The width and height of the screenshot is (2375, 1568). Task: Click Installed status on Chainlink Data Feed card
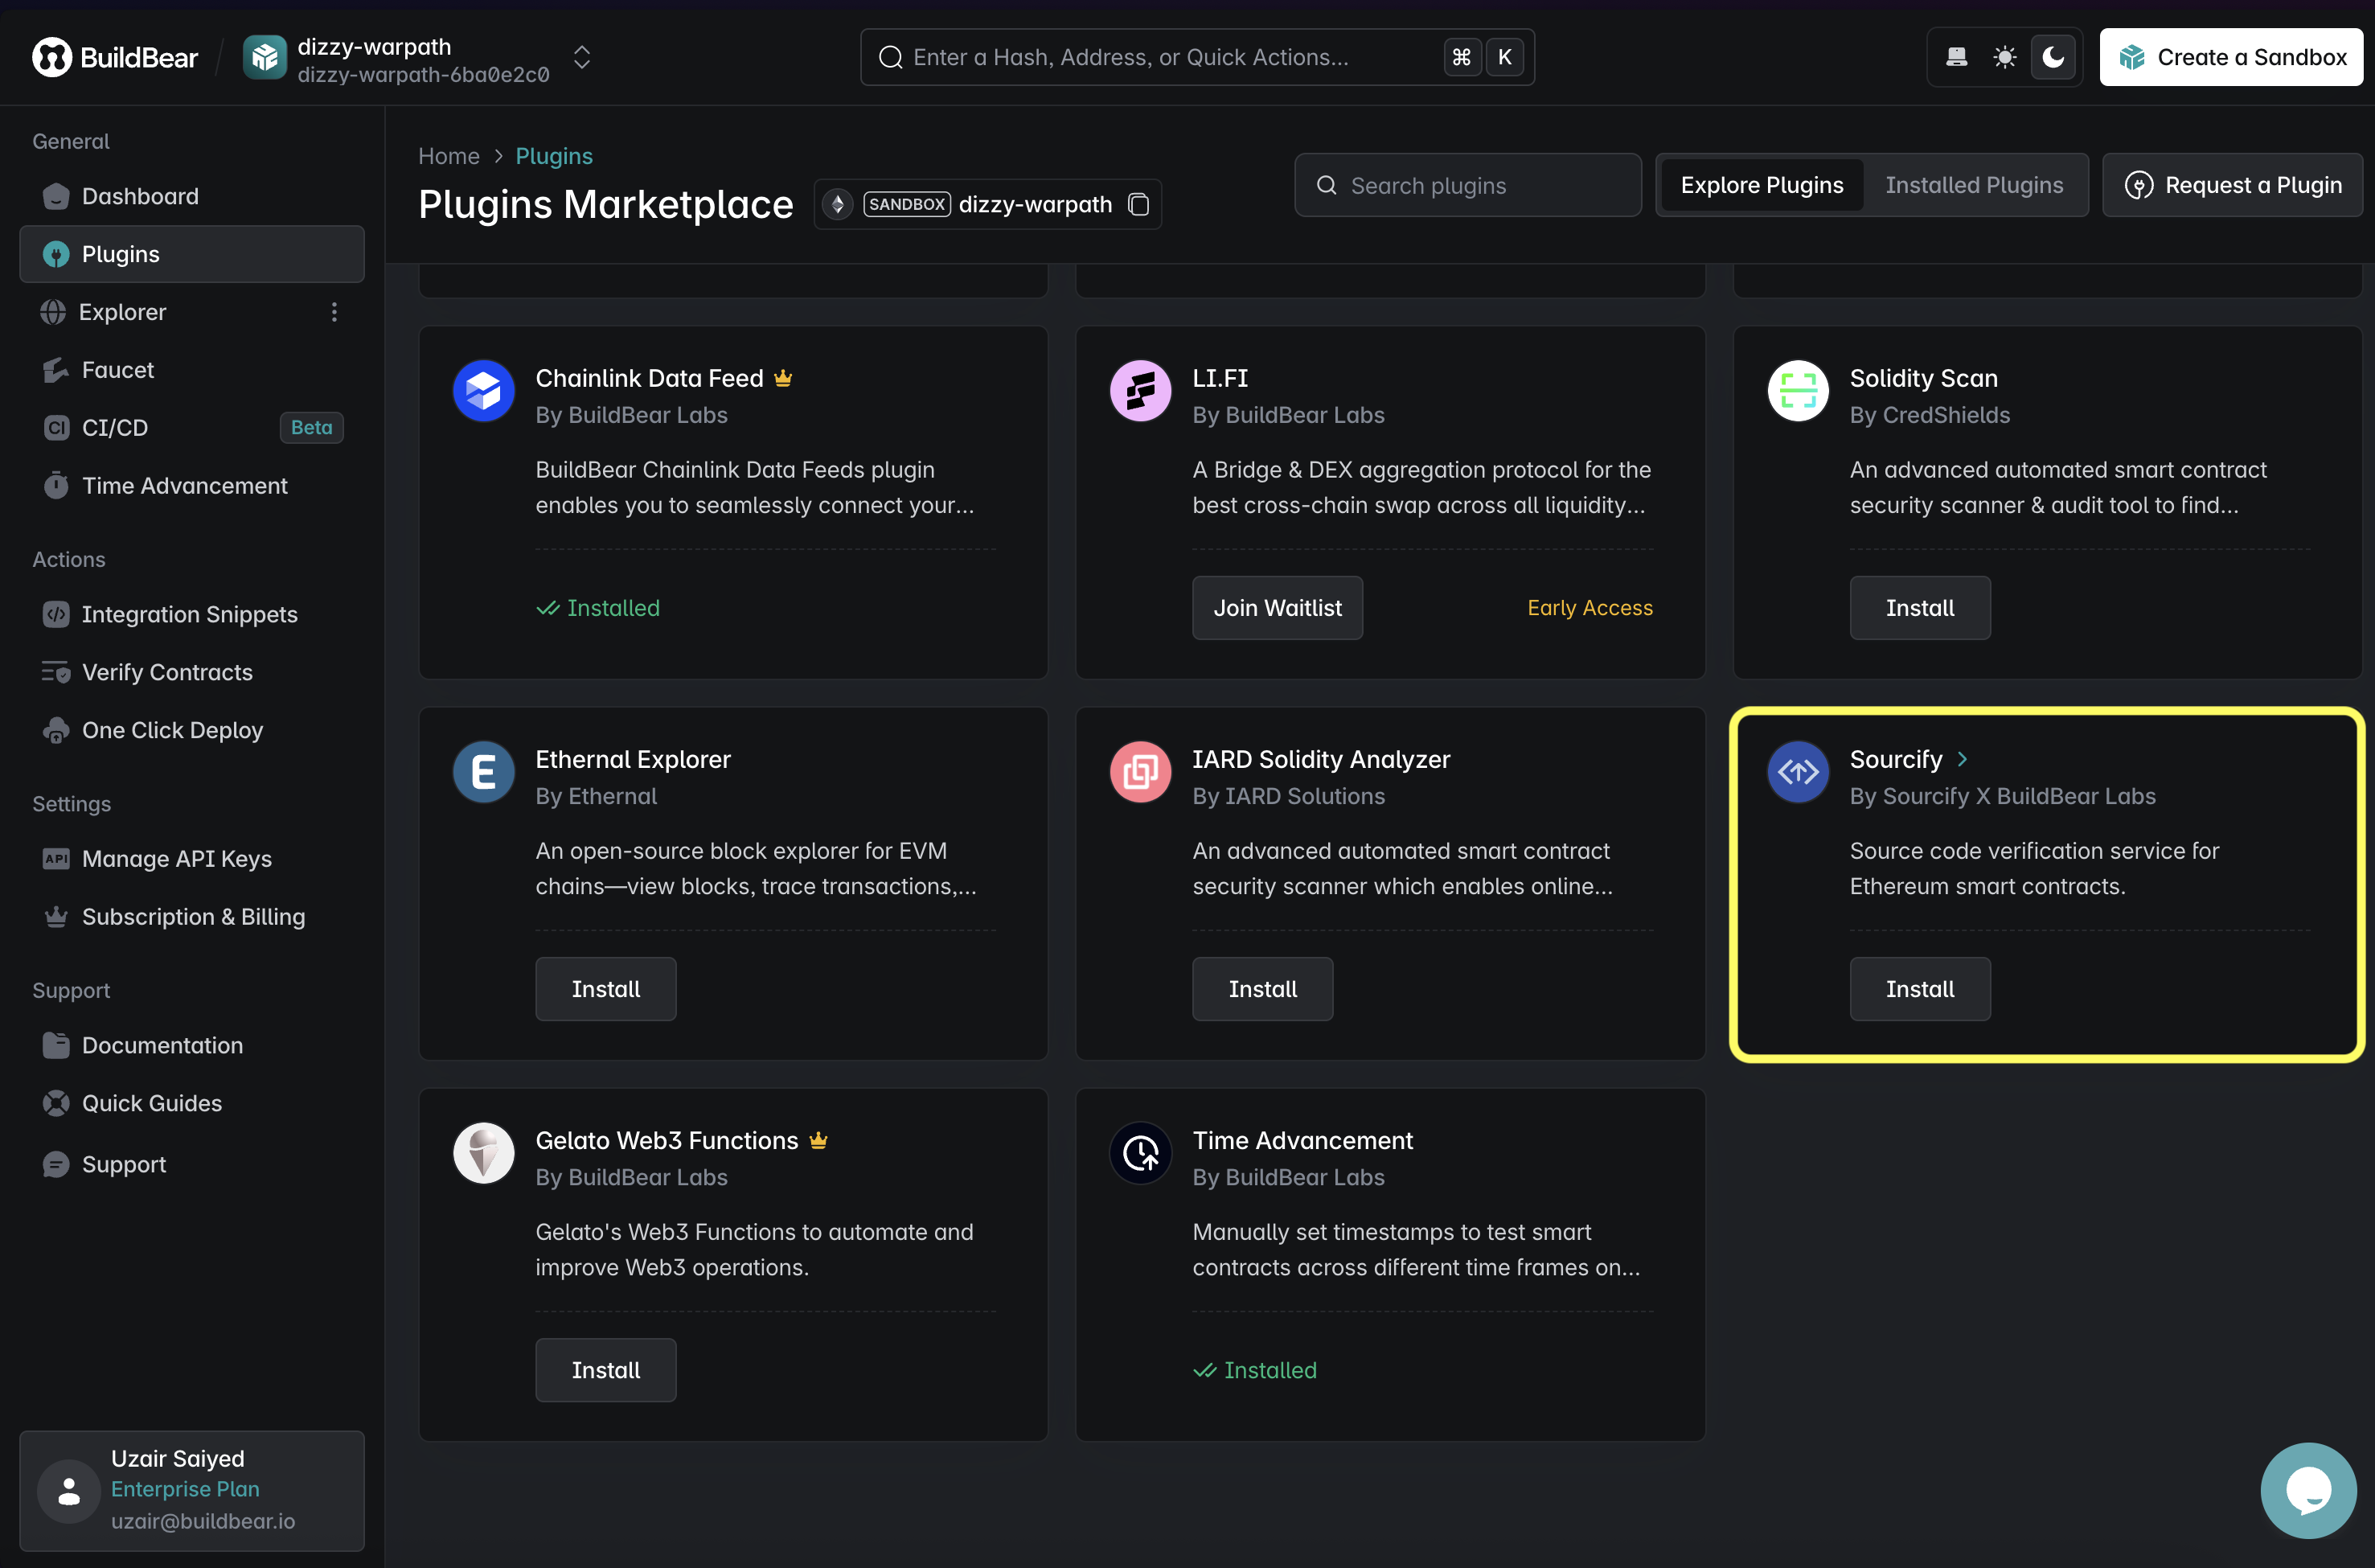[597, 608]
